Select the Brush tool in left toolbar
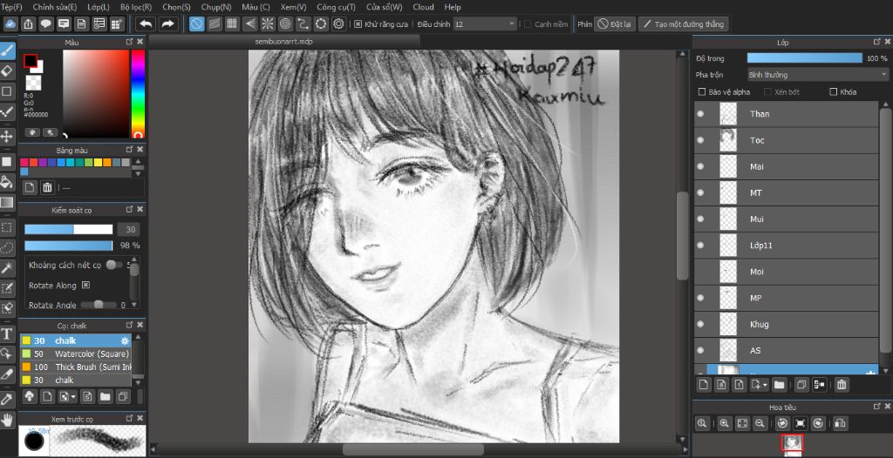Viewport: 893px width, 458px height. (7, 51)
